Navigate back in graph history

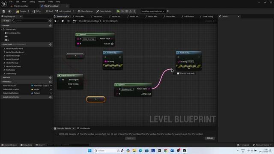[x=63, y=21]
